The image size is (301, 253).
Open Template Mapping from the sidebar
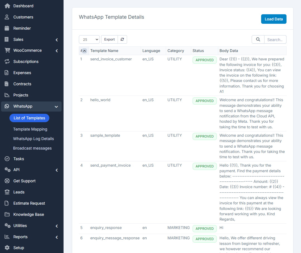30,129
